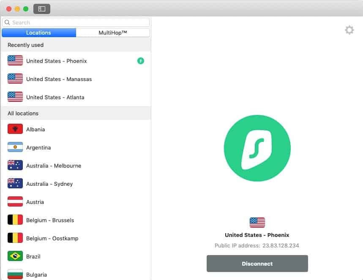The height and width of the screenshot is (280, 363).
Task: Click the Bulgaria flag icon
Action: (x=15, y=274)
